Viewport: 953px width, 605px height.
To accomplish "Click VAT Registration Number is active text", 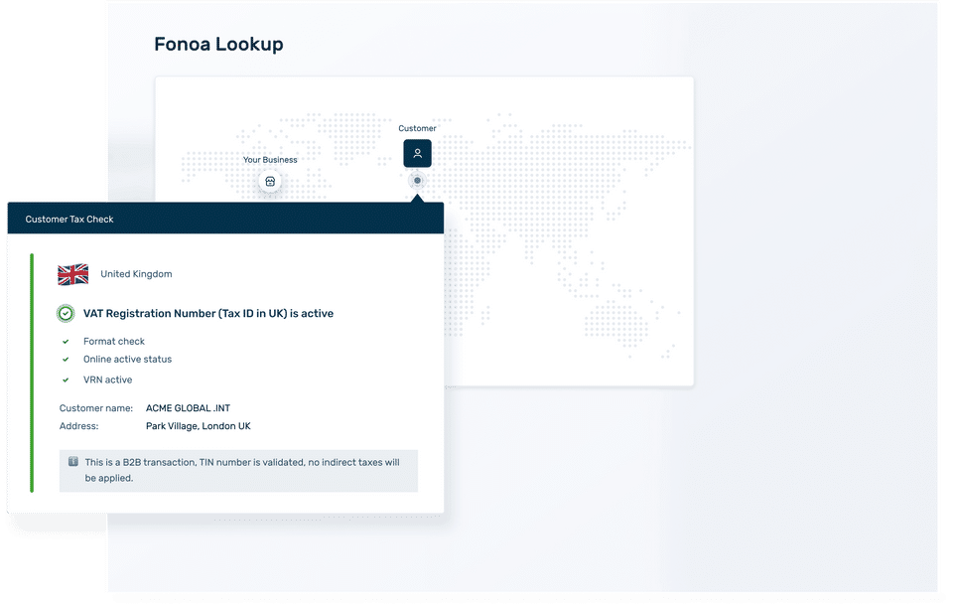I will 208,313.
